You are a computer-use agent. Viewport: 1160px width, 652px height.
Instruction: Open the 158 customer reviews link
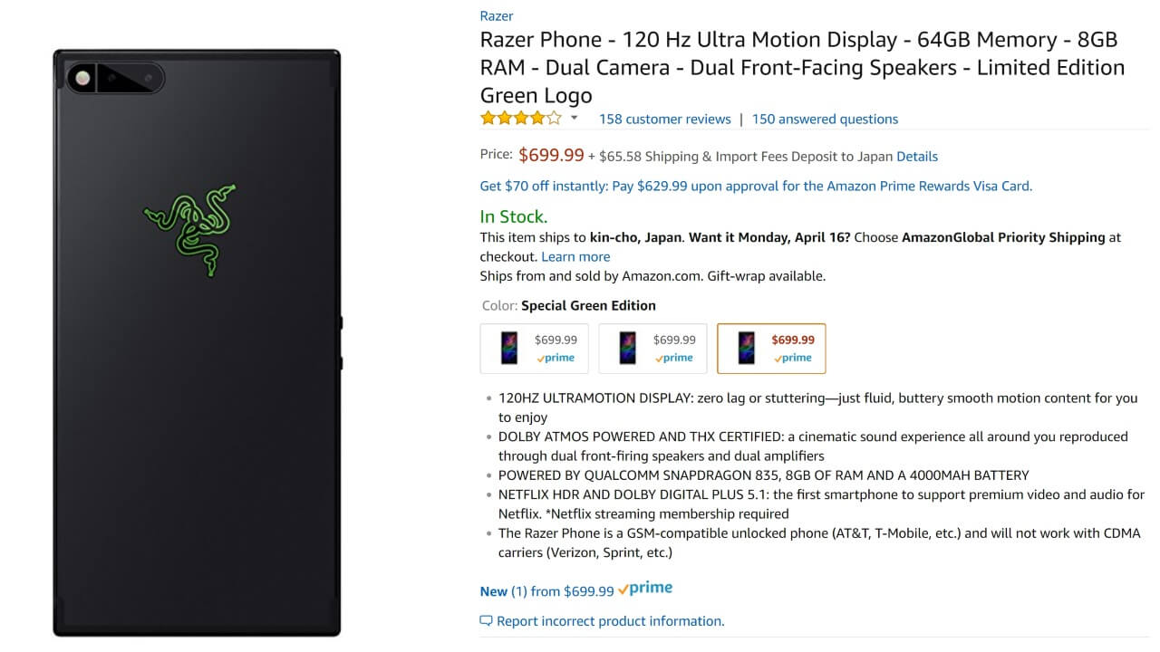pos(664,119)
